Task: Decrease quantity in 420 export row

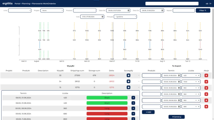Action: pyautogui.click(x=196, y=76)
